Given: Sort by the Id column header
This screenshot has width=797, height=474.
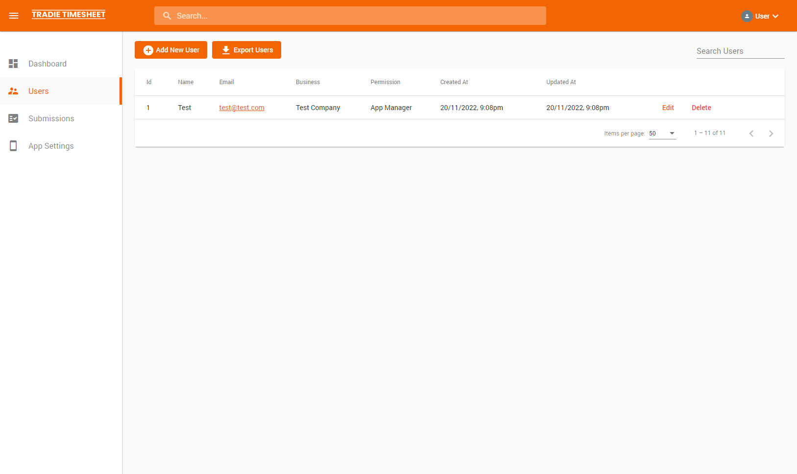Looking at the screenshot, I should click(x=149, y=82).
